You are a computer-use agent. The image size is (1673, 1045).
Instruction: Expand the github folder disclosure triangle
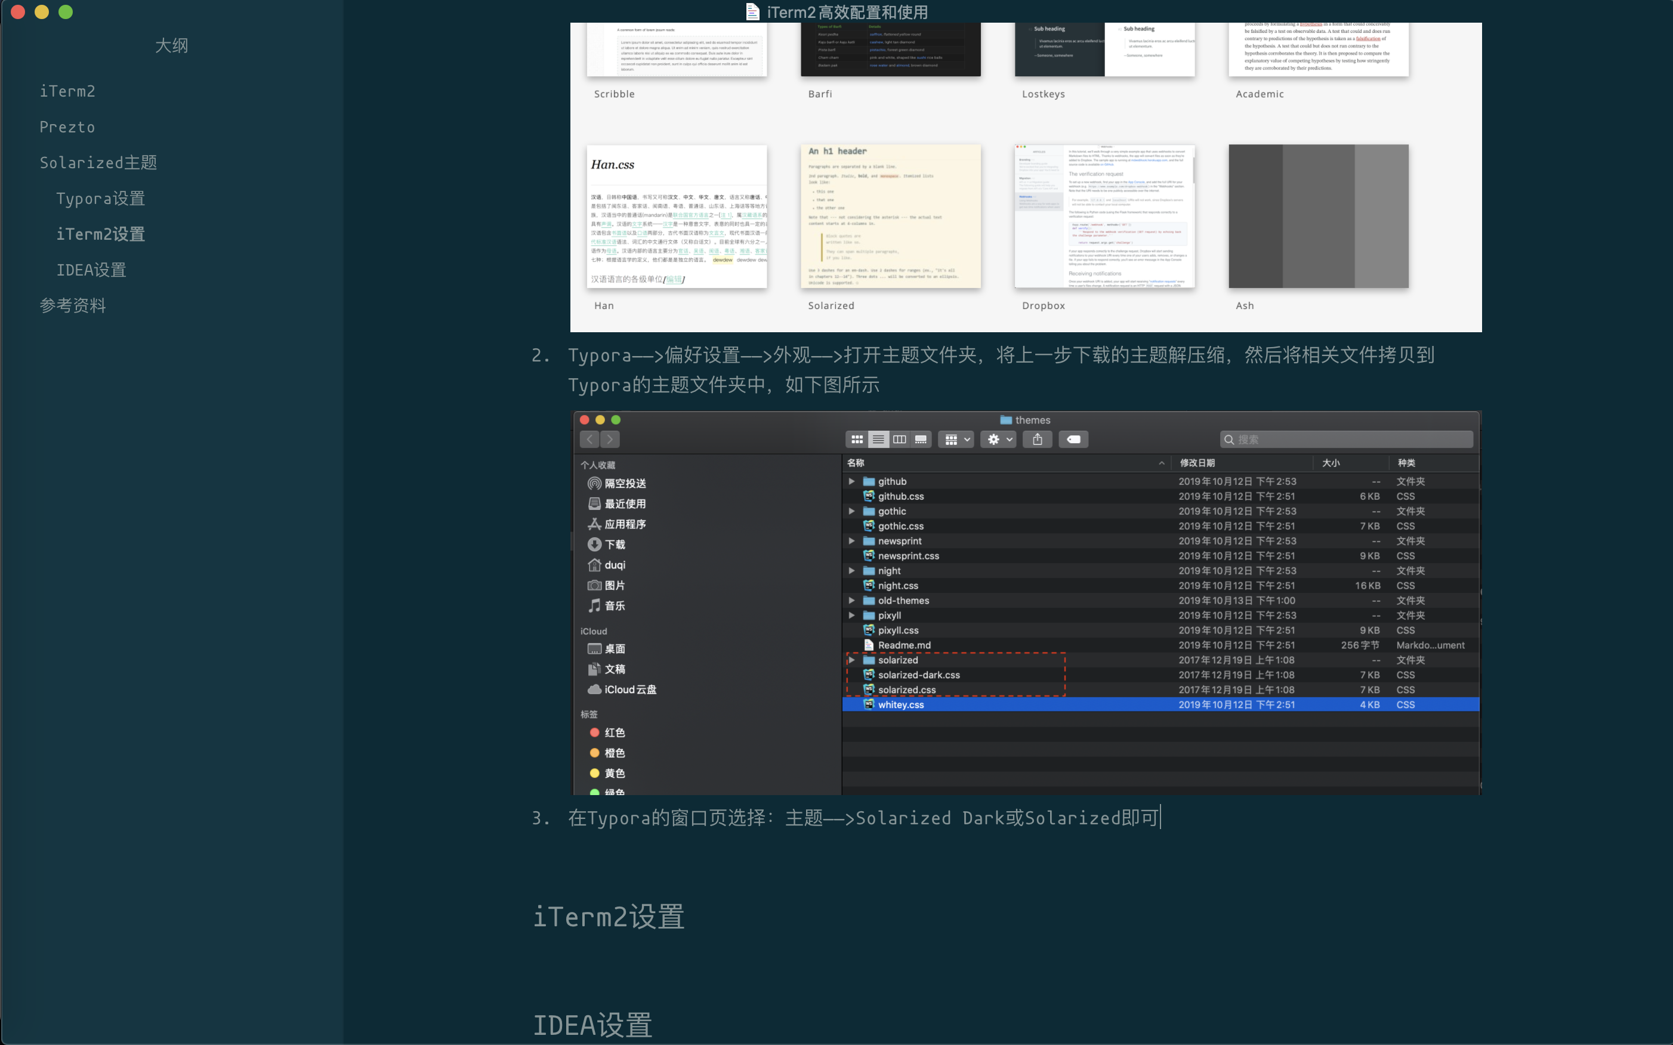(851, 482)
